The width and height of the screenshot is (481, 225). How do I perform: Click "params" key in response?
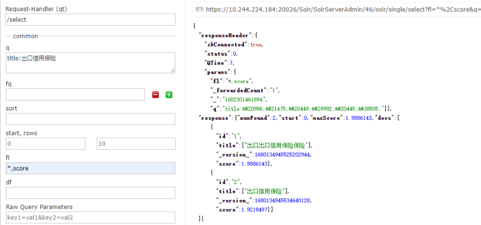[x=217, y=72]
